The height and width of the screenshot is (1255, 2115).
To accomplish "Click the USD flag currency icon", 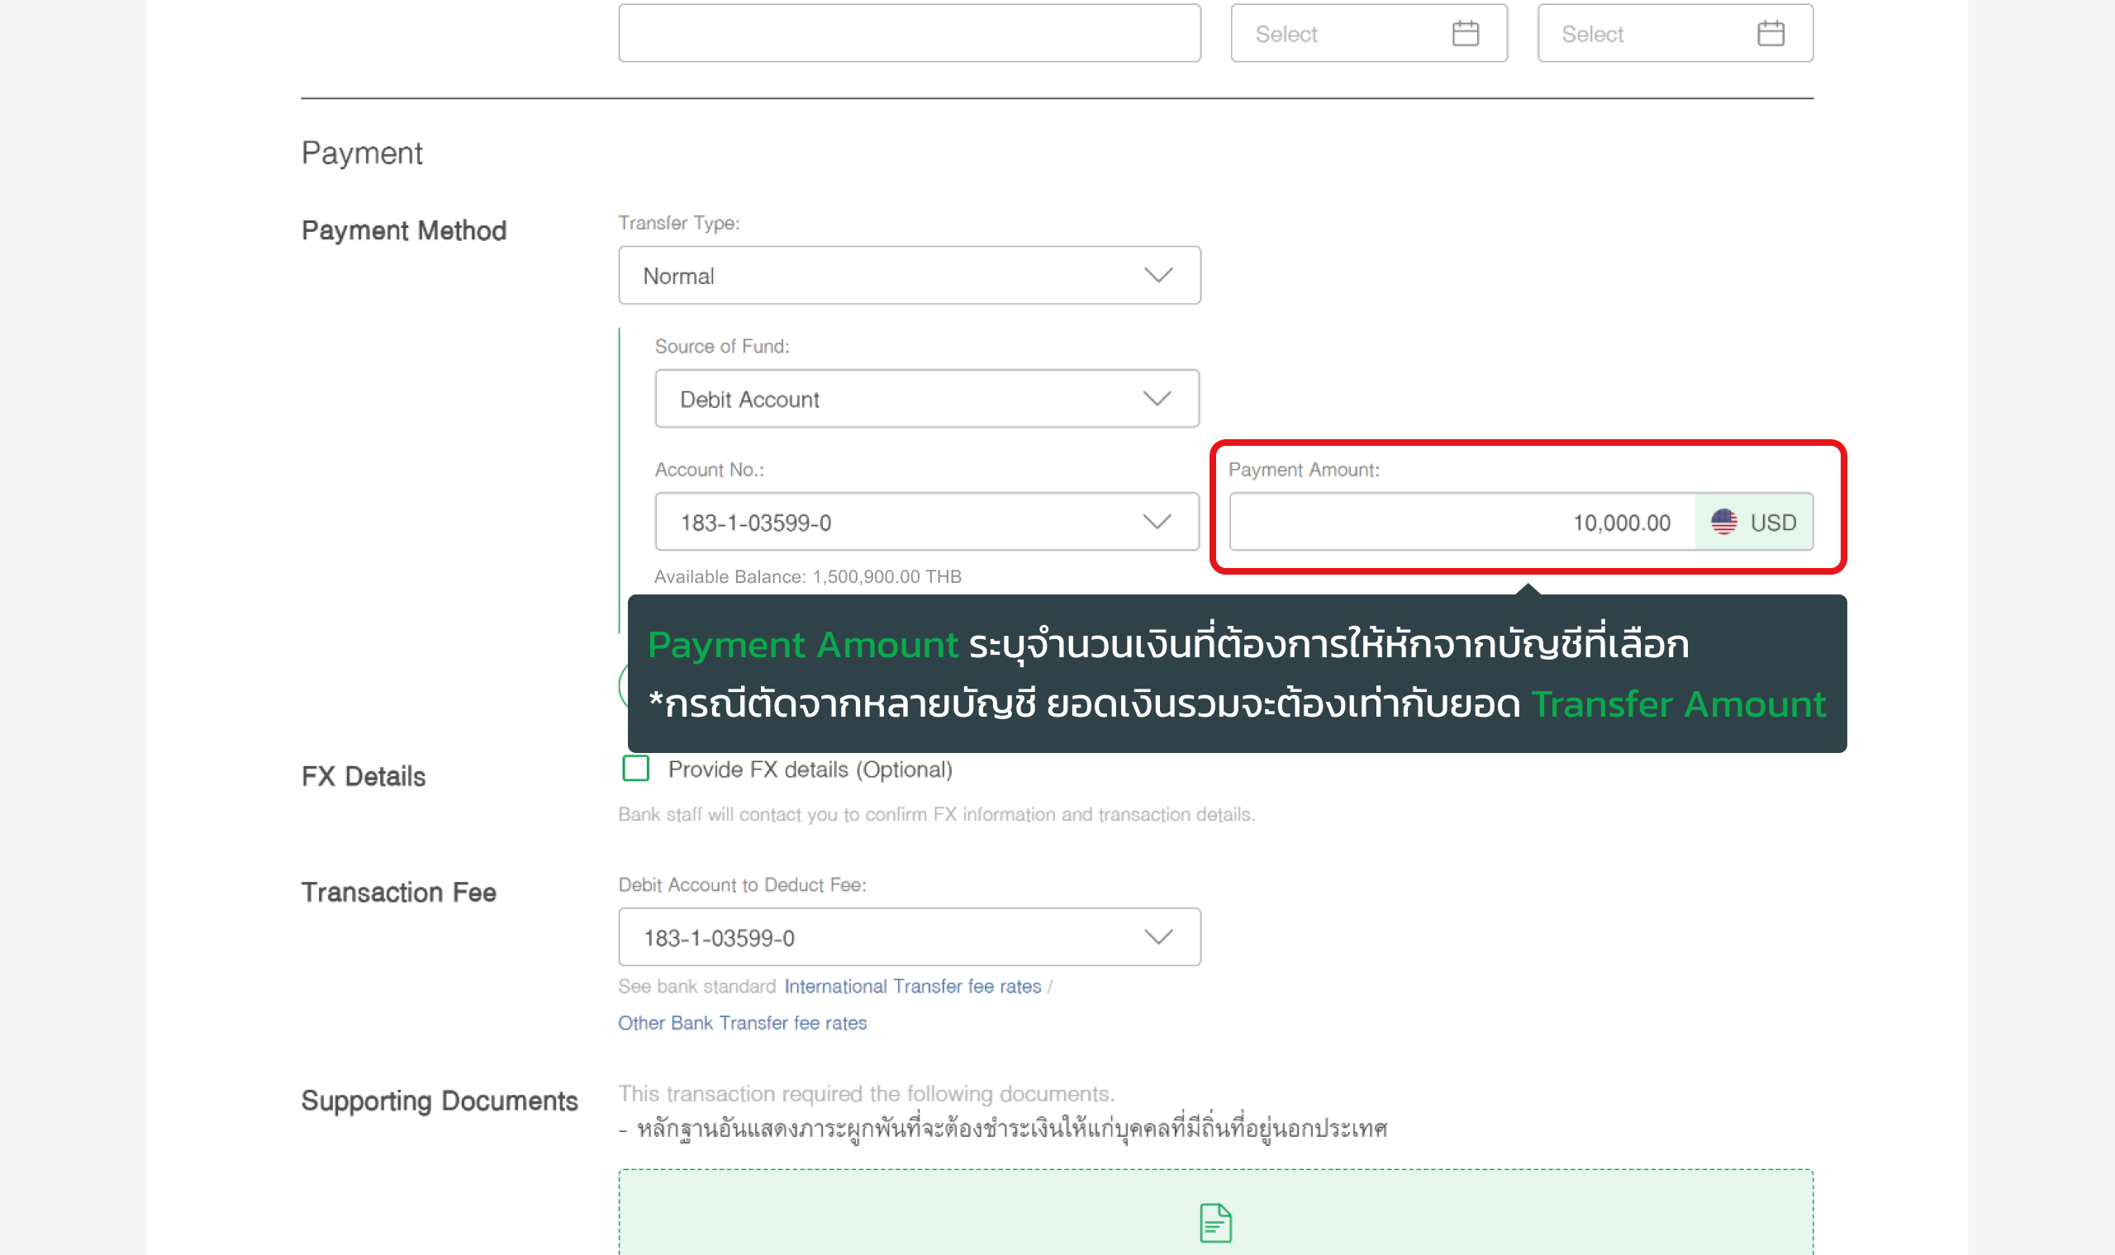I will coord(1723,522).
